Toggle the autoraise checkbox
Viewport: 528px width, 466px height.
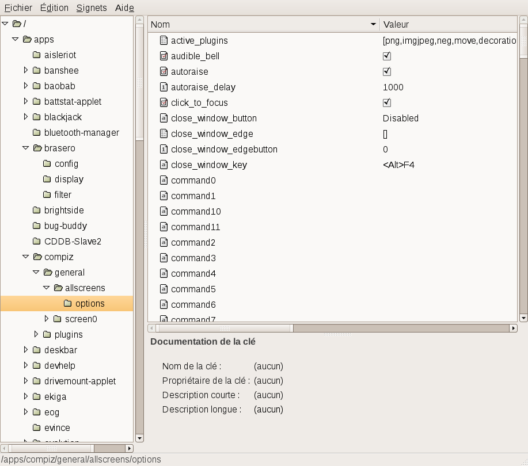(x=387, y=71)
